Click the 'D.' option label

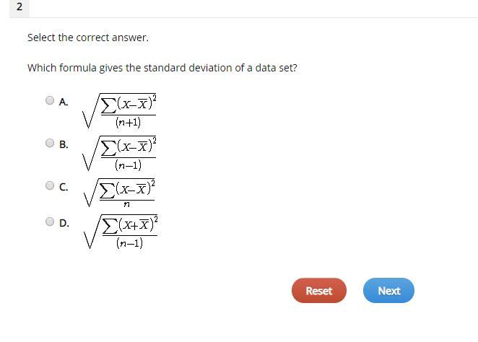click(64, 223)
